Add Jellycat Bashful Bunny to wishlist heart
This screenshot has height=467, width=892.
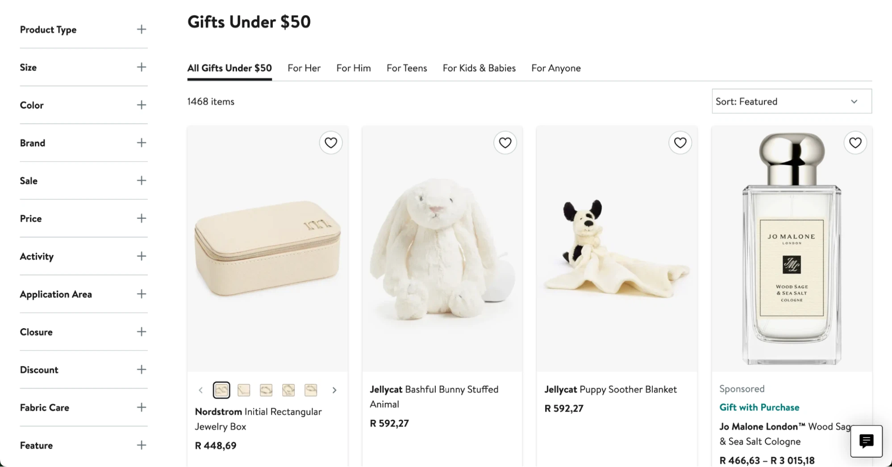point(505,143)
